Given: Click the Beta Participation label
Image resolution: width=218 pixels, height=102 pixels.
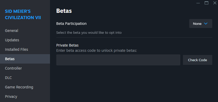Looking at the screenshot, I should pyautogui.click(x=71, y=24).
